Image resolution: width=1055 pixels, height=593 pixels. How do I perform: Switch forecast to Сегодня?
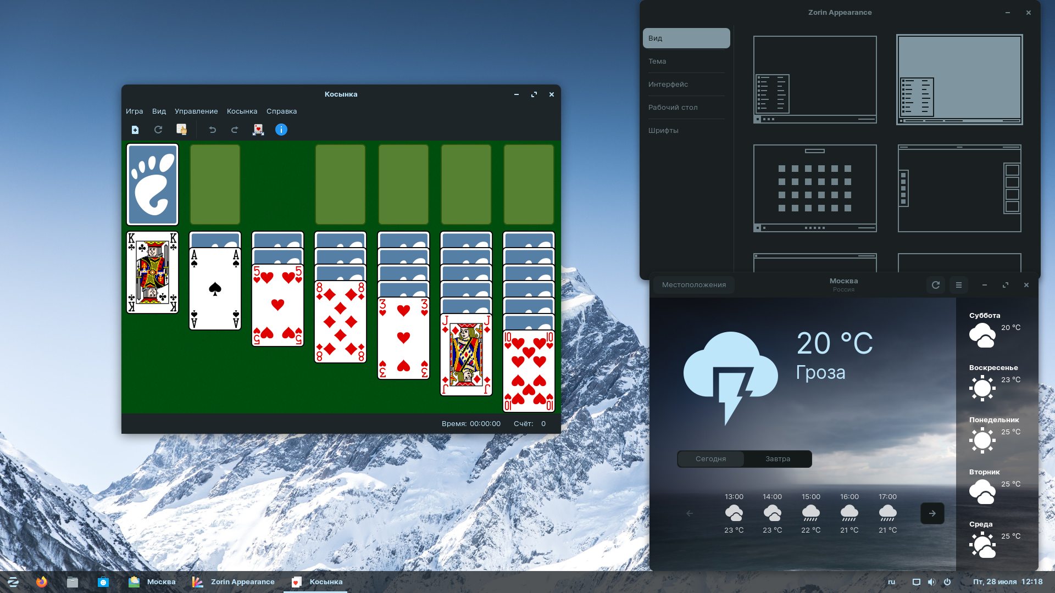coord(710,459)
